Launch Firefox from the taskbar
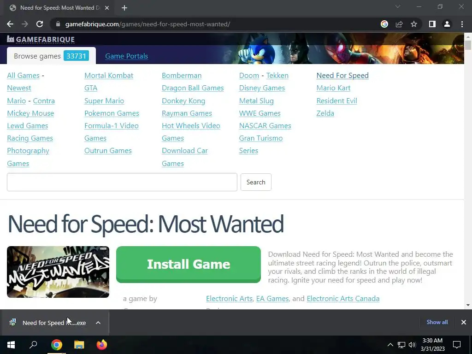The width and height of the screenshot is (472, 354). tap(102, 345)
